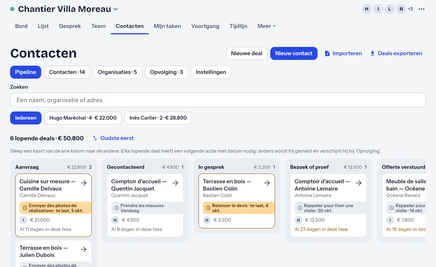The image size is (436, 267).
Task: Click owner badge I on the €21.000 deal
Action: point(23,220)
